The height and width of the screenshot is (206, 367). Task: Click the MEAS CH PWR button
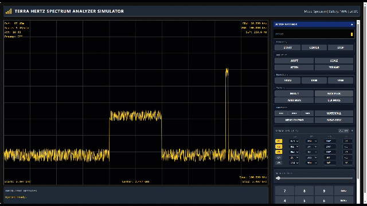[294, 120]
